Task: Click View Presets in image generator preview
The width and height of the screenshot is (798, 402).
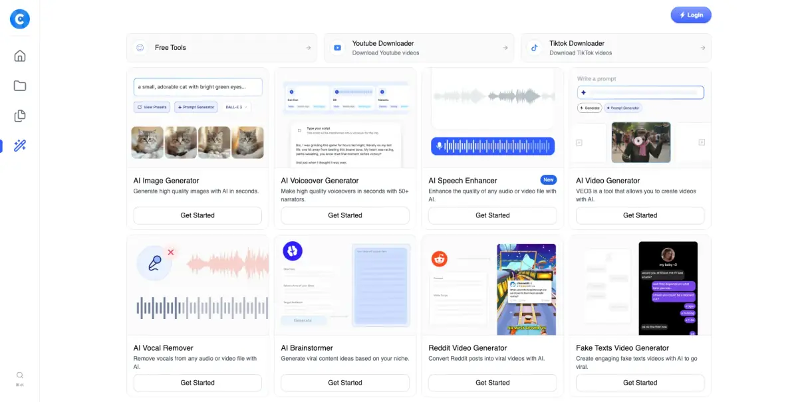Action: 152,107
